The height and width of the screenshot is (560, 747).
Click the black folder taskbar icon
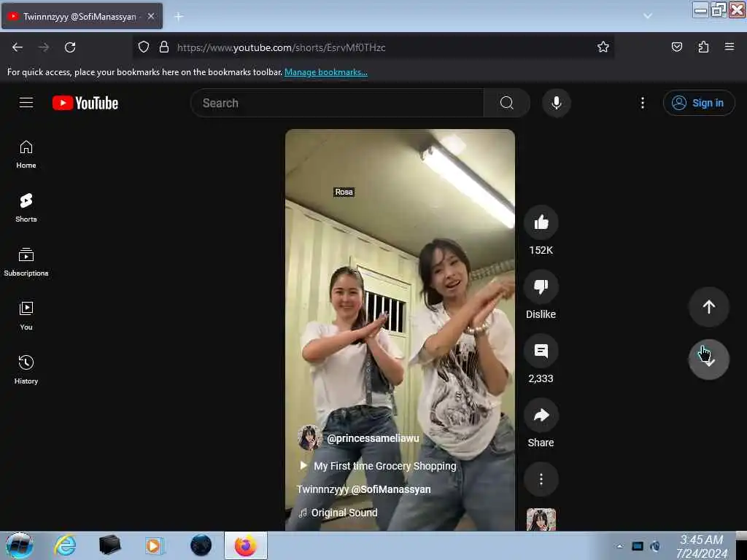[109, 545]
